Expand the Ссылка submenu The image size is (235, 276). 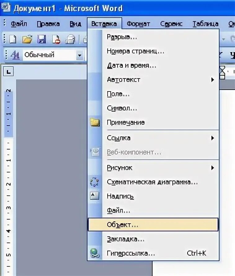pos(153,138)
